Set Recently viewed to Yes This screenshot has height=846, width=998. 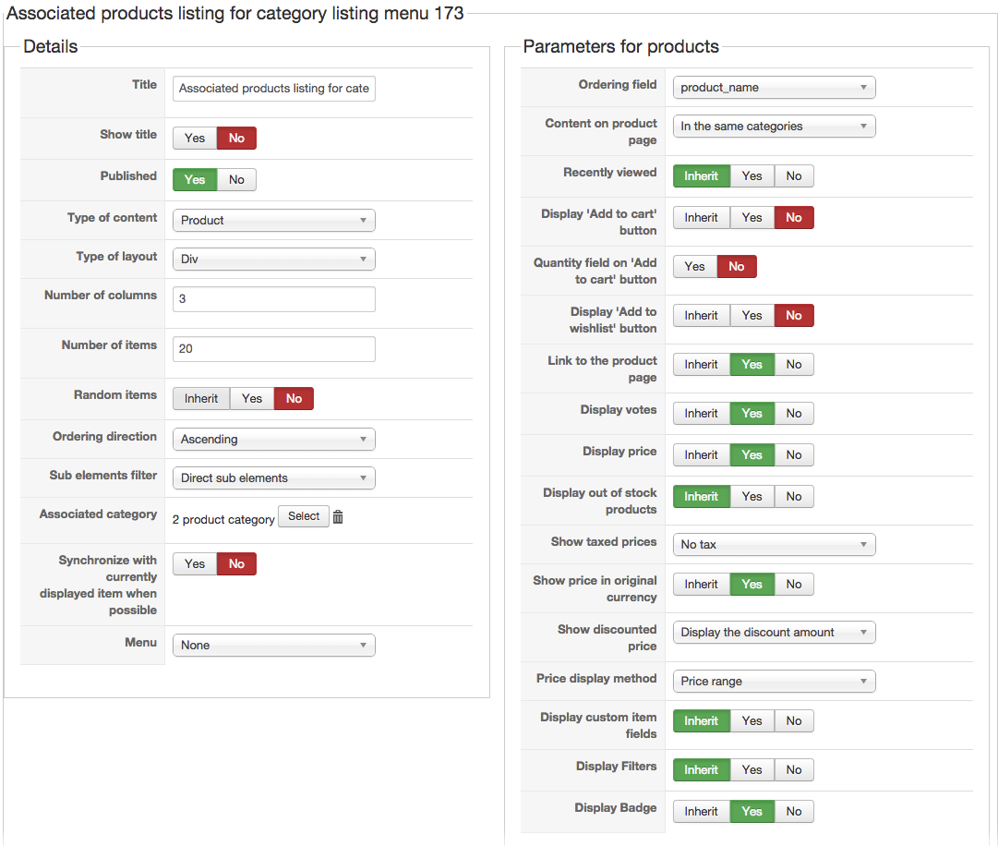(x=752, y=175)
